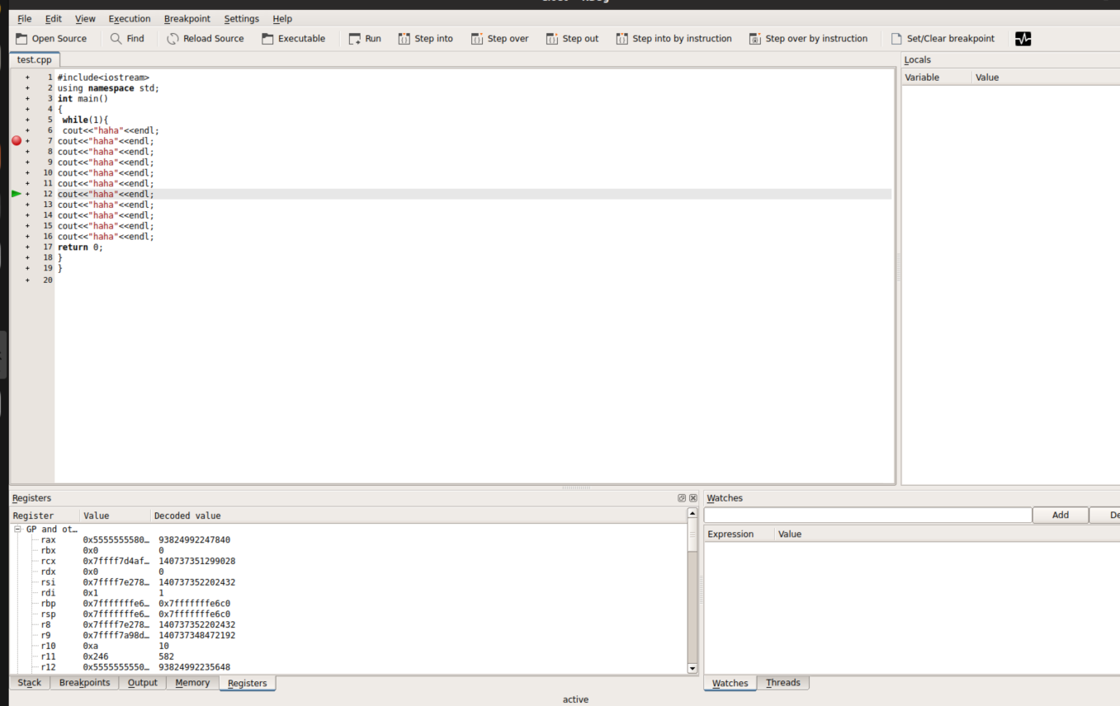Select the Watches tab
This screenshot has height=706, width=1120.
pos(730,683)
